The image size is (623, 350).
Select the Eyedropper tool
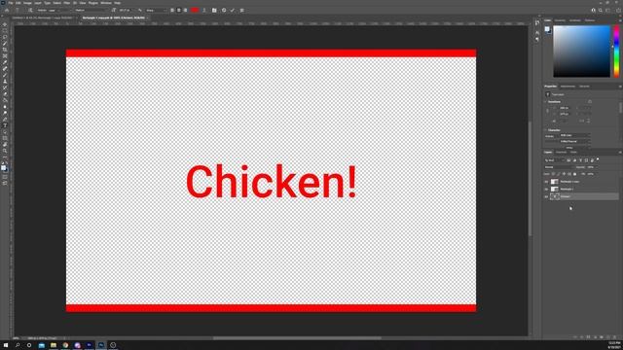click(5, 62)
